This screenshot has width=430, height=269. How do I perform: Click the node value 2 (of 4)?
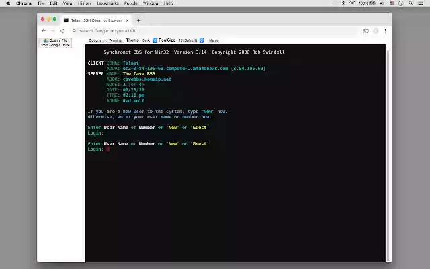(x=133, y=85)
